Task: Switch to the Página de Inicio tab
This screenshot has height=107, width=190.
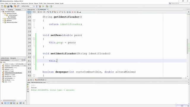Action: (31, 10)
